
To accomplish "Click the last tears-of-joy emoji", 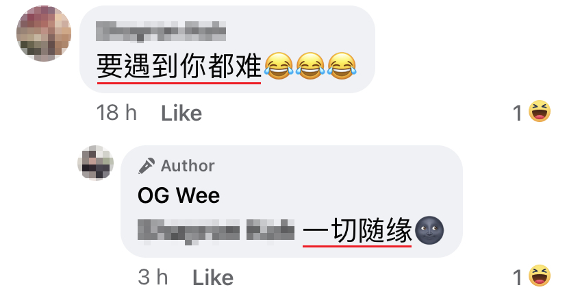I will [342, 66].
